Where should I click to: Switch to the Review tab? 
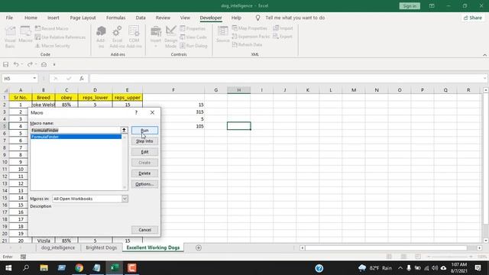click(163, 18)
